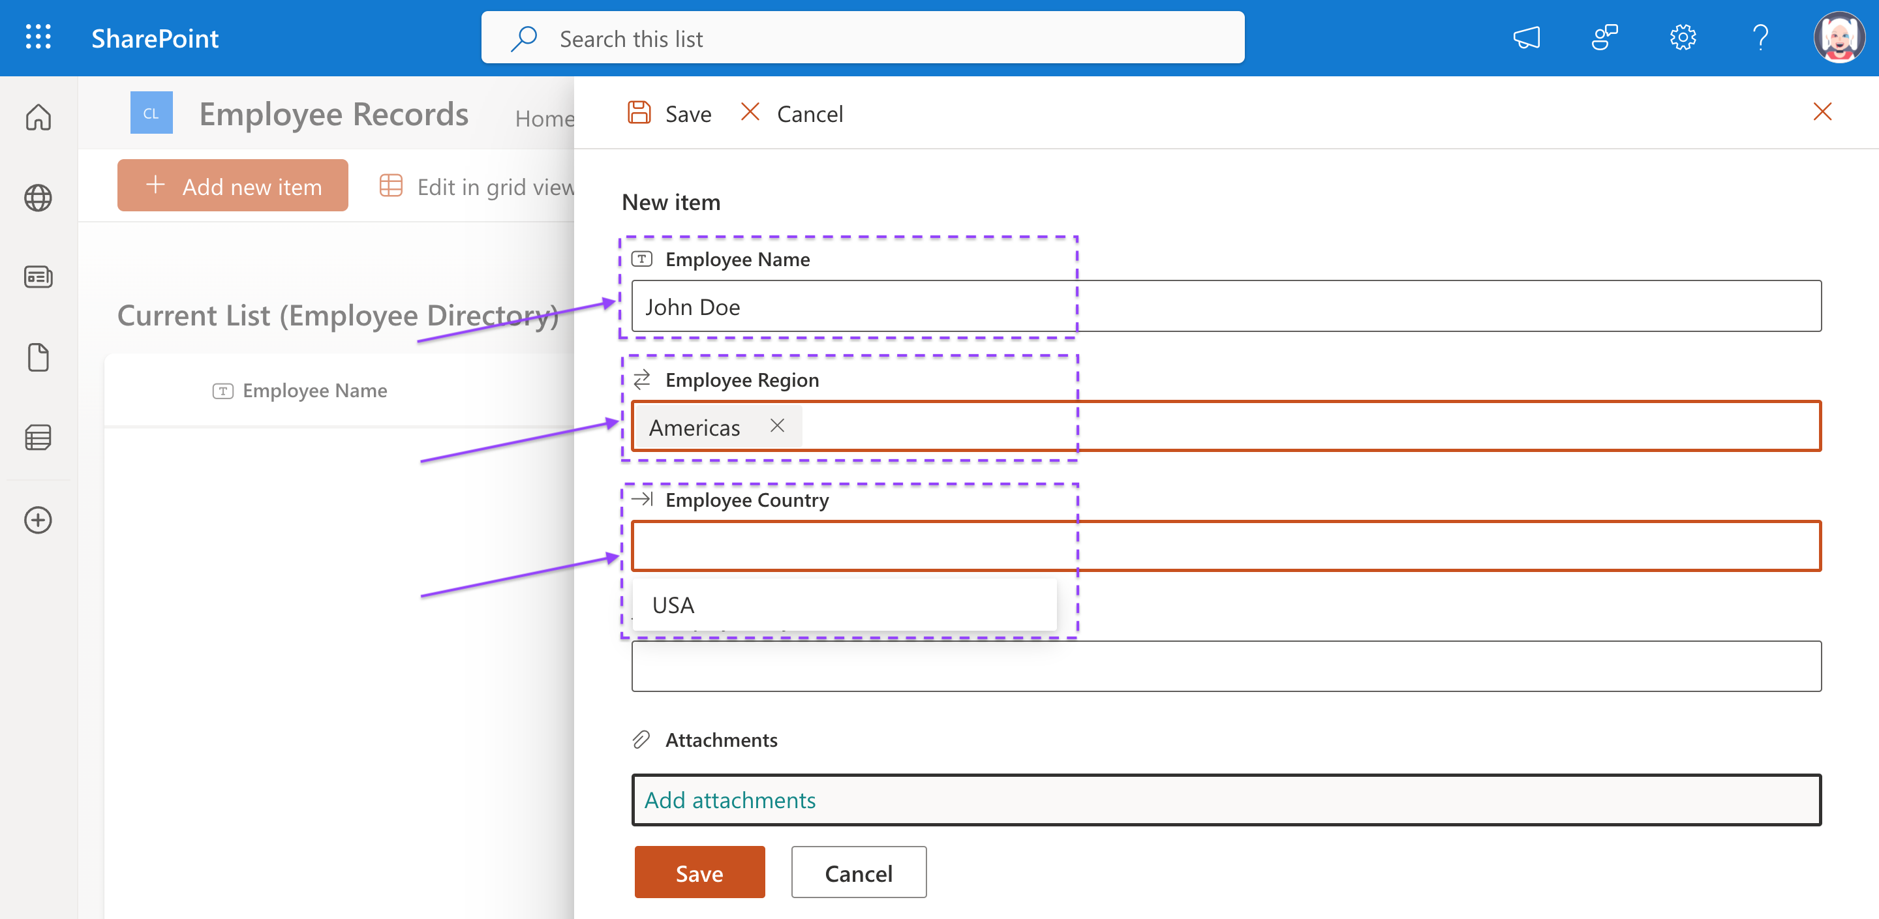Click the Employee Region lookup field

(x=1226, y=427)
